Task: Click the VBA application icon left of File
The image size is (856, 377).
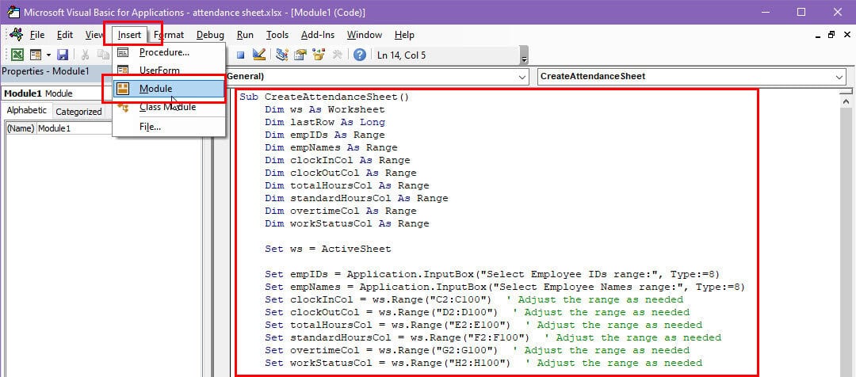Action: (17, 34)
